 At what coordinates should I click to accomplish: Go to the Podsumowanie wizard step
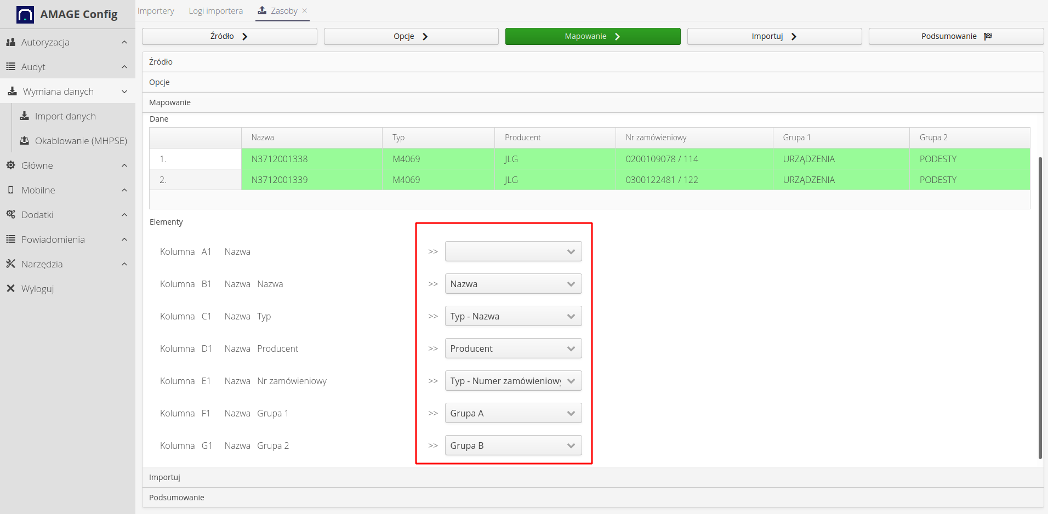click(955, 36)
